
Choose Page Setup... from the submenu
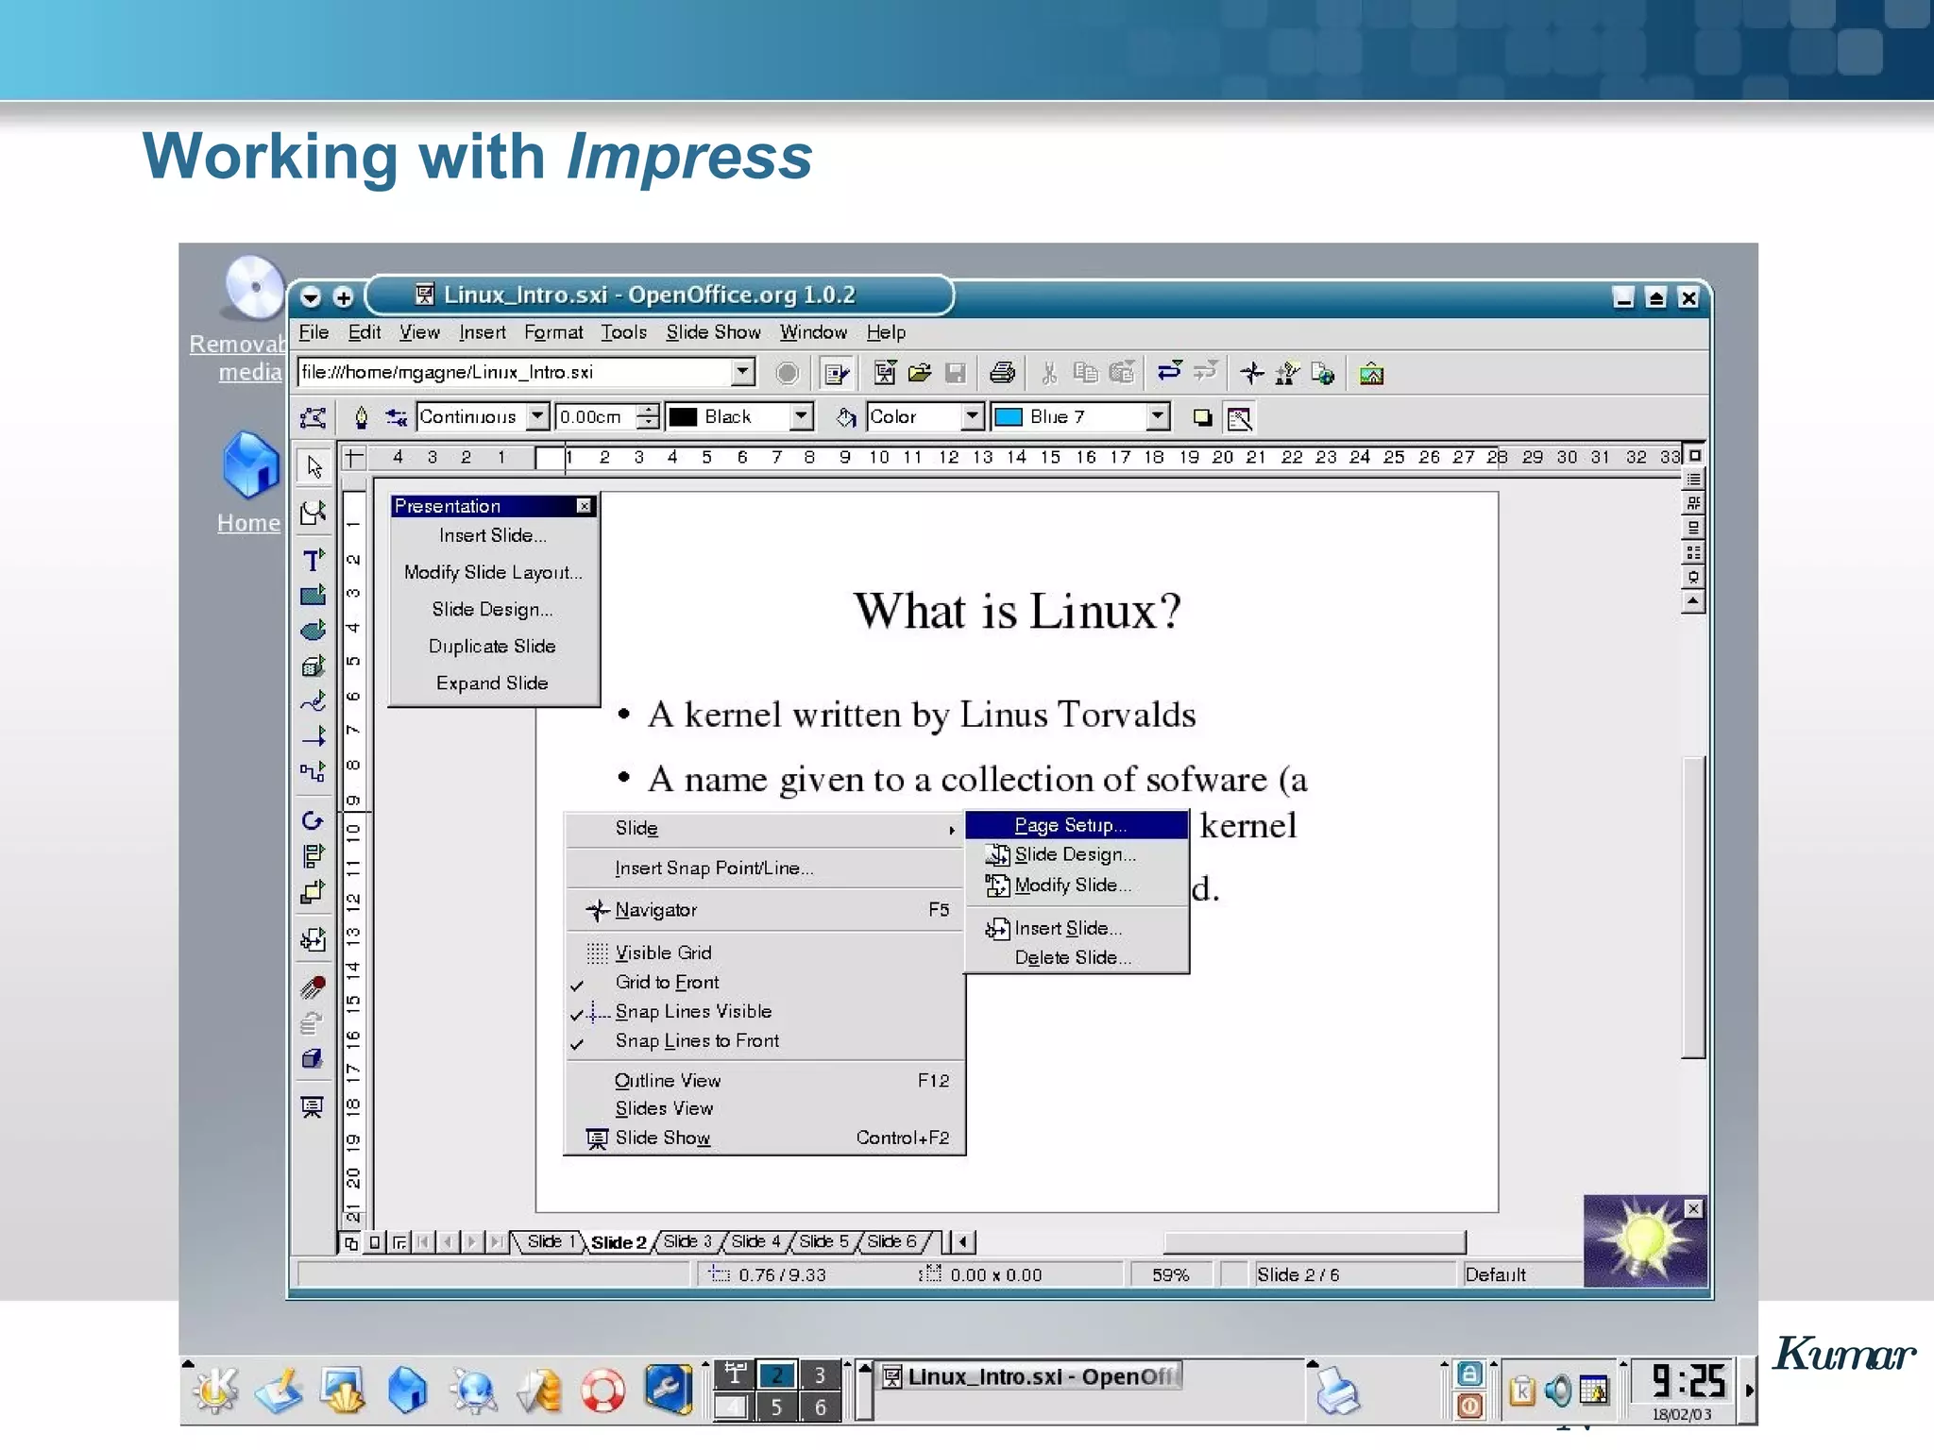tap(1077, 825)
